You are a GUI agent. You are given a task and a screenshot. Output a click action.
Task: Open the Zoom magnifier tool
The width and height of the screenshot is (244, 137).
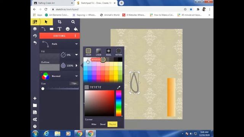(73, 22)
